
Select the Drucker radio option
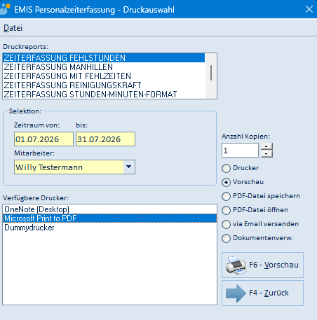226,168
